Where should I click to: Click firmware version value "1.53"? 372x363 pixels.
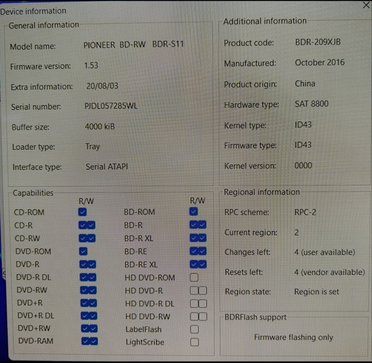[91, 65]
